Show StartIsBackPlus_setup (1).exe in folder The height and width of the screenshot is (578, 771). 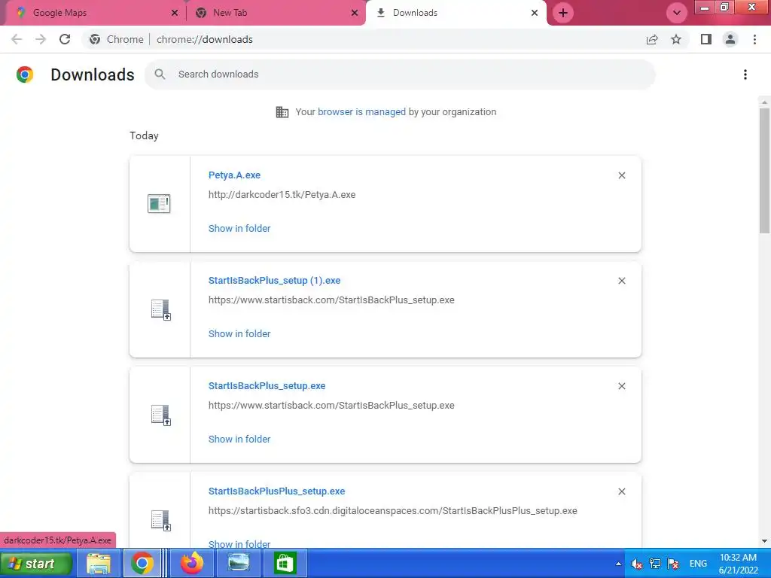239,333
